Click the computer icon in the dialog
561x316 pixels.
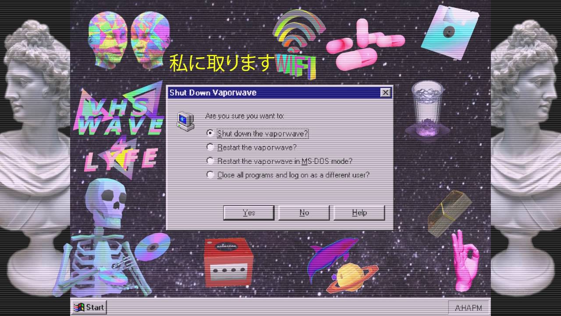tap(185, 121)
